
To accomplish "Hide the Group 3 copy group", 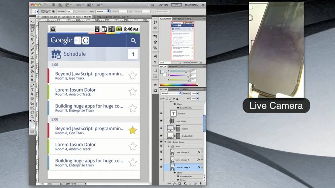I will 161,142.
